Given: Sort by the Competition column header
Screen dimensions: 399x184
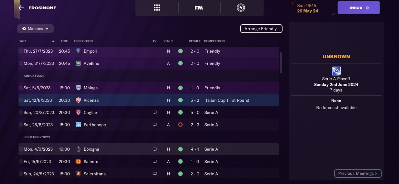Looking at the screenshot, I should (214, 41).
